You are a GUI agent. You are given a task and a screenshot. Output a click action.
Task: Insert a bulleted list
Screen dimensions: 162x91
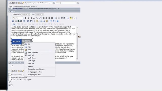click(59, 18)
